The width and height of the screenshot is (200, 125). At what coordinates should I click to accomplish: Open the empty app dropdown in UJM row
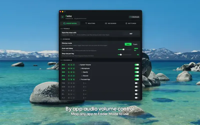coord(85,87)
